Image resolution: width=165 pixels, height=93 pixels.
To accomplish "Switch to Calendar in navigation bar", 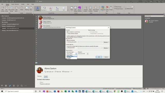I will pos(6,86).
